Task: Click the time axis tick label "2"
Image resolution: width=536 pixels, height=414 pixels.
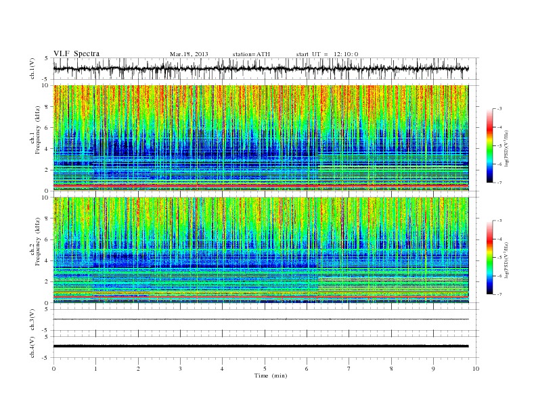Action: pos(138,369)
